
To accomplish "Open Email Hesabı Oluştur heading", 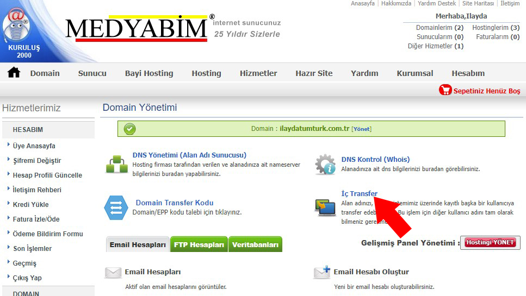I will pos(371,272).
